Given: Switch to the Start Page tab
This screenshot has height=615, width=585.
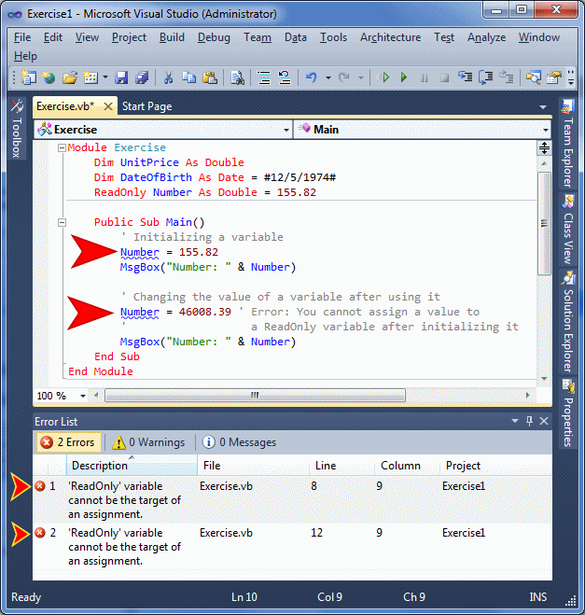Looking at the screenshot, I should [x=147, y=106].
